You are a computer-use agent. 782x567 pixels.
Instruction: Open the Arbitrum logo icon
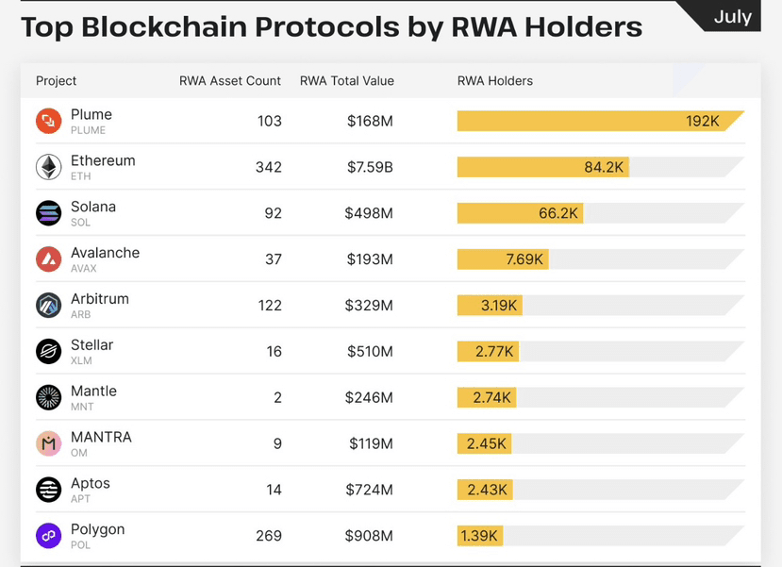pyautogui.click(x=48, y=306)
